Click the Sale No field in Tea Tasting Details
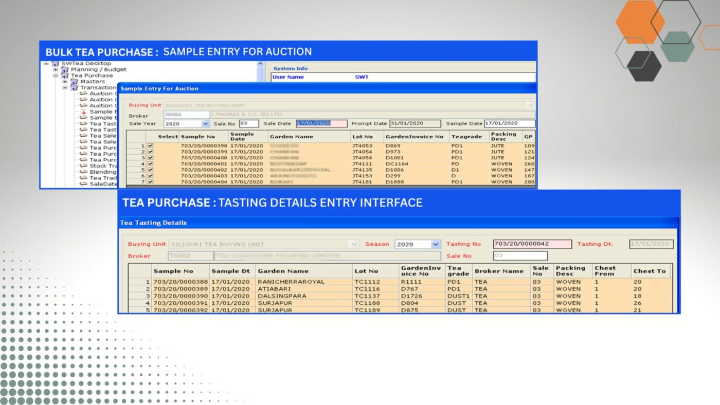The image size is (720, 405). 520,255
